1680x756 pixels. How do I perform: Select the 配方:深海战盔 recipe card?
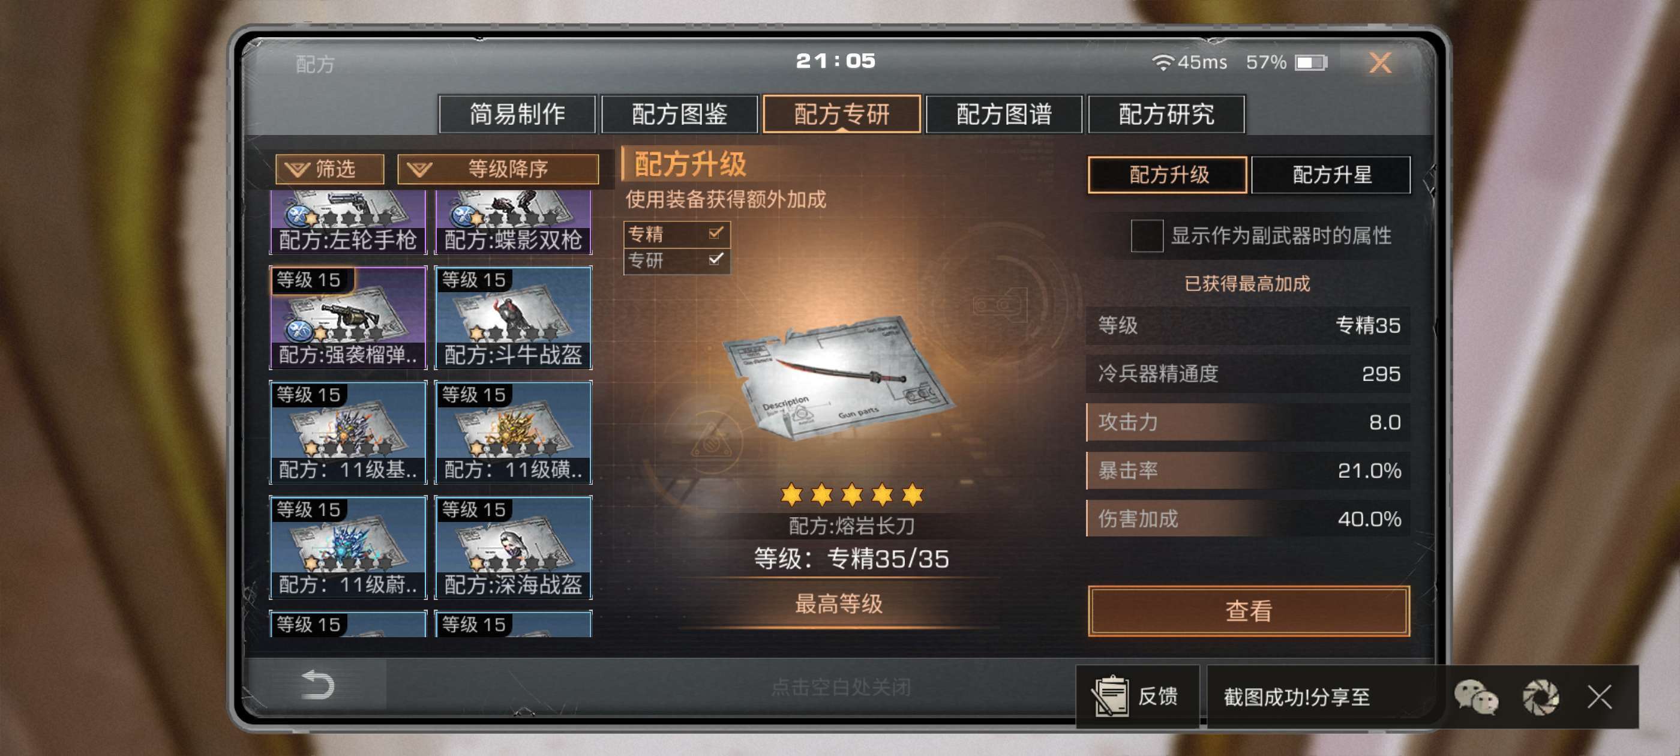pos(513,547)
